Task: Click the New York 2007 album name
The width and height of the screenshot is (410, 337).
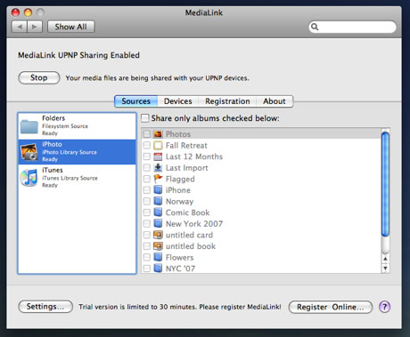Action: pos(194,224)
